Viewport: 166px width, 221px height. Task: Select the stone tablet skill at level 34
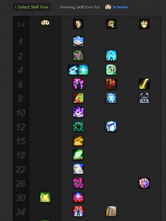click(111, 211)
